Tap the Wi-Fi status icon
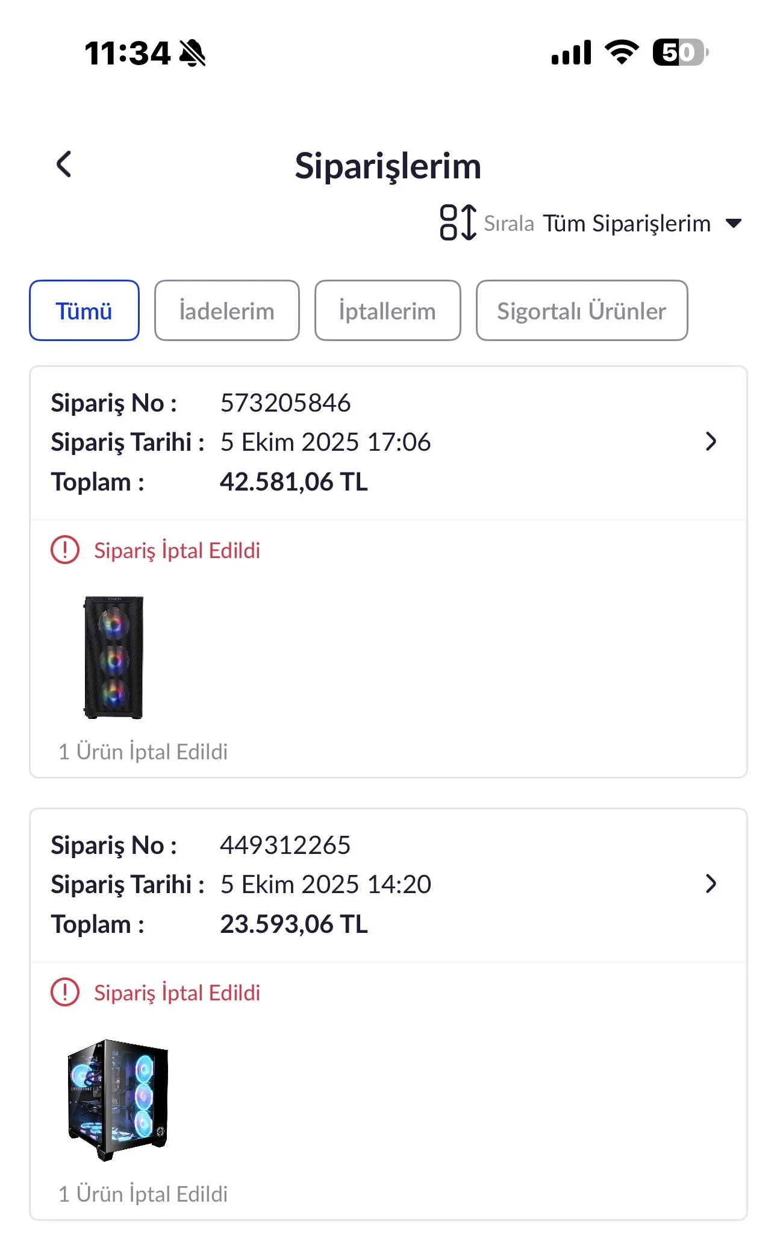 click(x=622, y=52)
